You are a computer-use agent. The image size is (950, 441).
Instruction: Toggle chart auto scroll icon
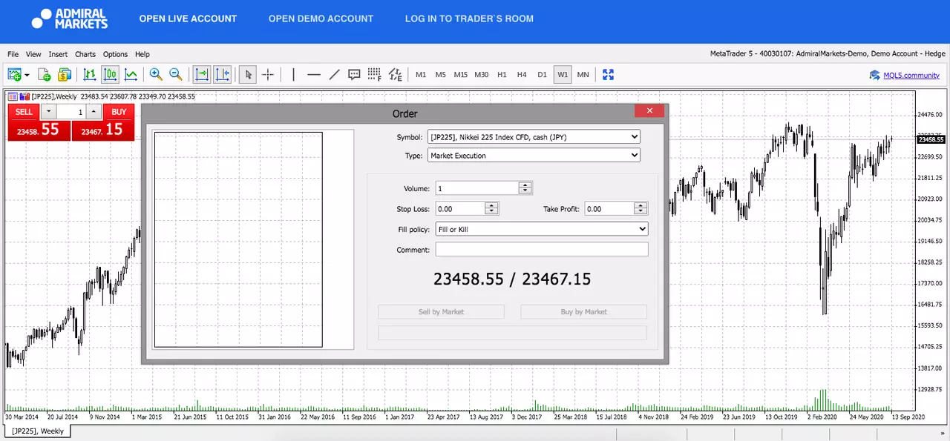pyautogui.click(x=202, y=74)
